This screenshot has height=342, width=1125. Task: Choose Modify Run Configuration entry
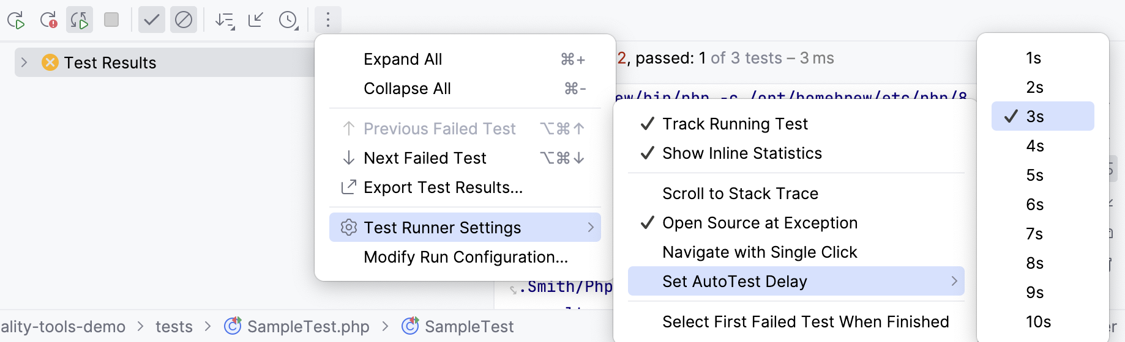pos(465,257)
